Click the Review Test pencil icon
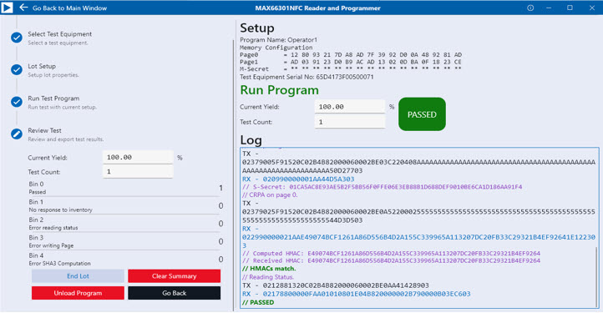The image size is (603, 313). tap(17, 134)
